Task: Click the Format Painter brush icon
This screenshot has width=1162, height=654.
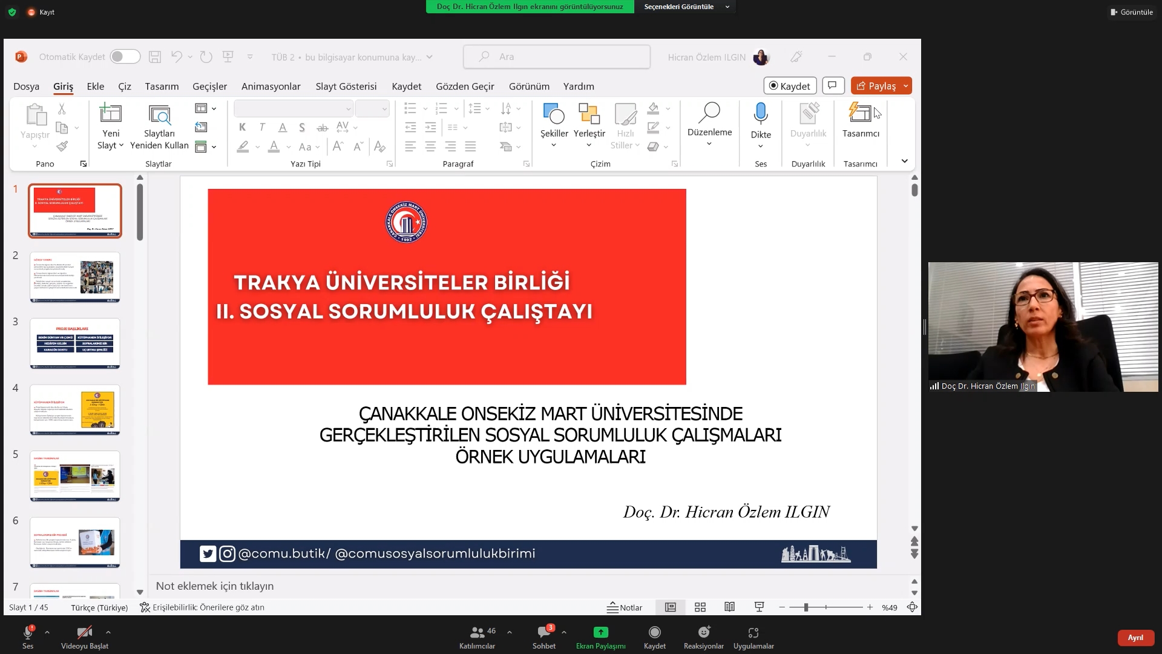Action: pyautogui.click(x=62, y=146)
